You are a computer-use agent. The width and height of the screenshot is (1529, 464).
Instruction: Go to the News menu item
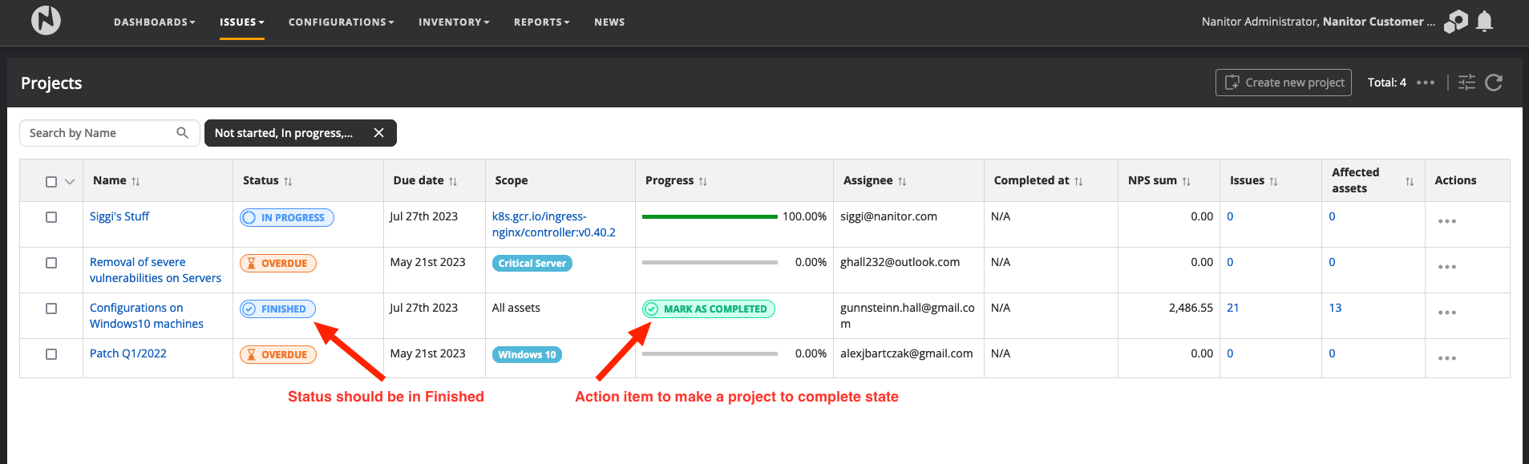tap(609, 22)
